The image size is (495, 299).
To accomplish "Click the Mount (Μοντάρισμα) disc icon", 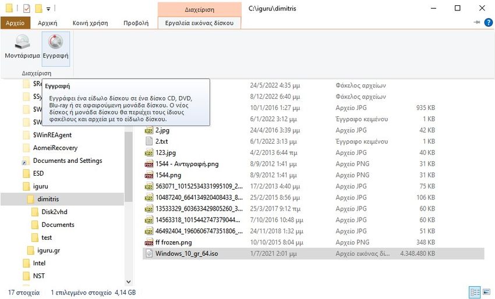I will click(x=22, y=42).
